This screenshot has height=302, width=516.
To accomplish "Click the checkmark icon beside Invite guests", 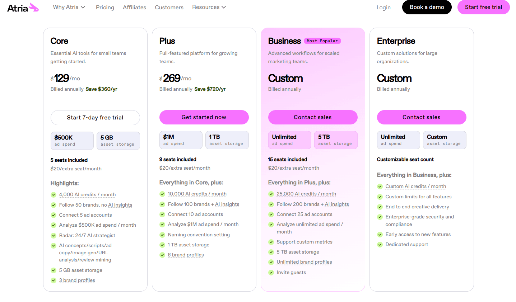I will [271, 273].
